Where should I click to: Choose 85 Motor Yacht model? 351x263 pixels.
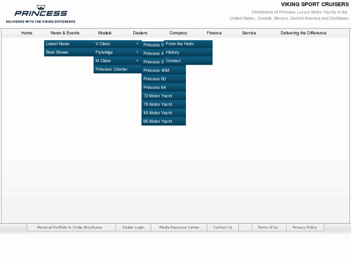click(164, 113)
